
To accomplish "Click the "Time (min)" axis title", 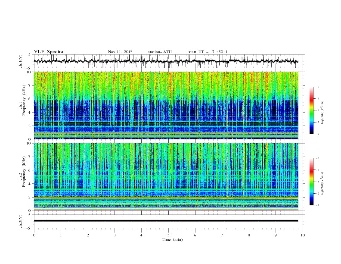I will 172,239.
